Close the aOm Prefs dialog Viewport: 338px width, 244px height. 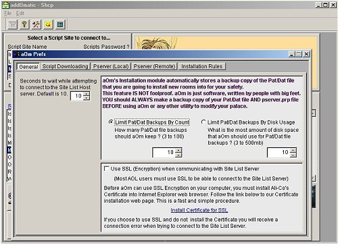click(x=306, y=54)
